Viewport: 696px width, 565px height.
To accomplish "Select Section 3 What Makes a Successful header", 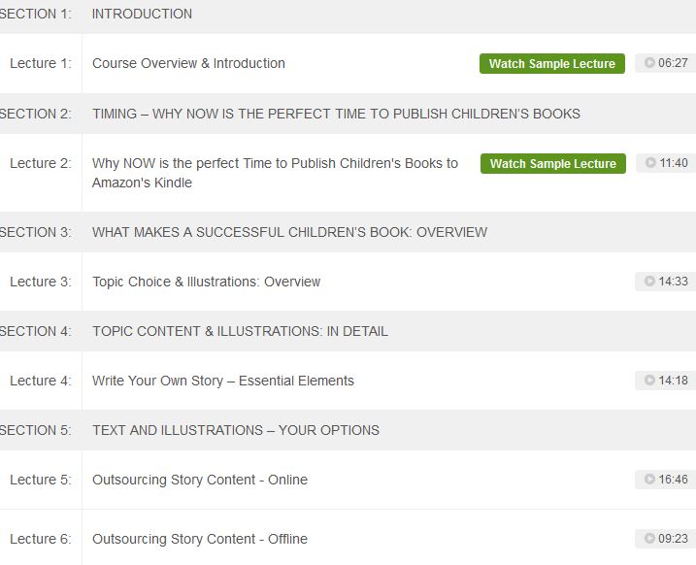I will 348,232.
